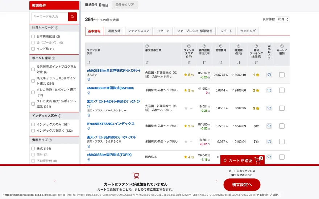Check インデックスを除く (123) filter
This screenshot has height=199, width=319.
pos(33,131)
